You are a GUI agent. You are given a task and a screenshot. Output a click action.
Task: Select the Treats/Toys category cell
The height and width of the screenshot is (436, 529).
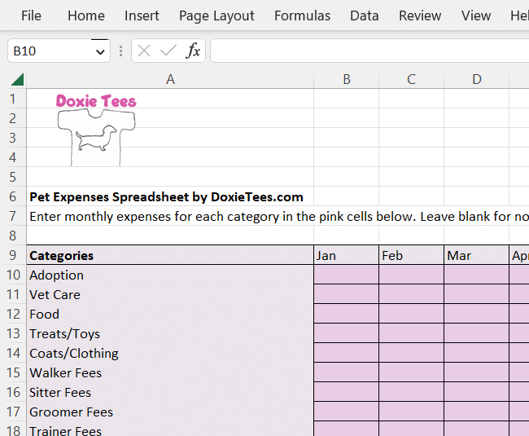click(x=170, y=333)
